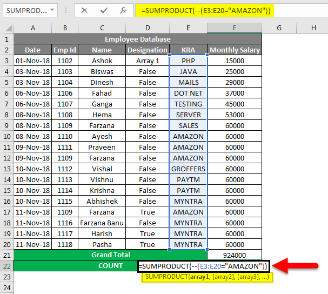Click the Monthly Salary header cell
This screenshot has width=328, height=294.
235,50
